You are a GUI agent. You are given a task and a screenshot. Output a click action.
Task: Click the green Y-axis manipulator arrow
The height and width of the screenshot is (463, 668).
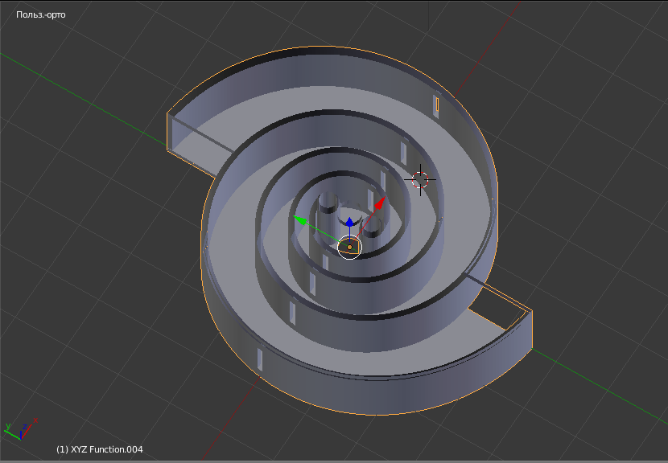(300, 220)
